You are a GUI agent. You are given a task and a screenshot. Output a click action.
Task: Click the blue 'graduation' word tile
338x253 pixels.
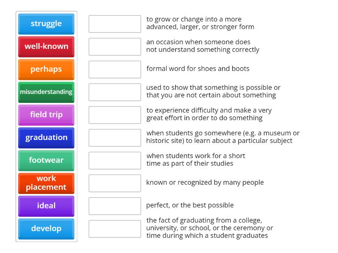click(x=46, y=138)
